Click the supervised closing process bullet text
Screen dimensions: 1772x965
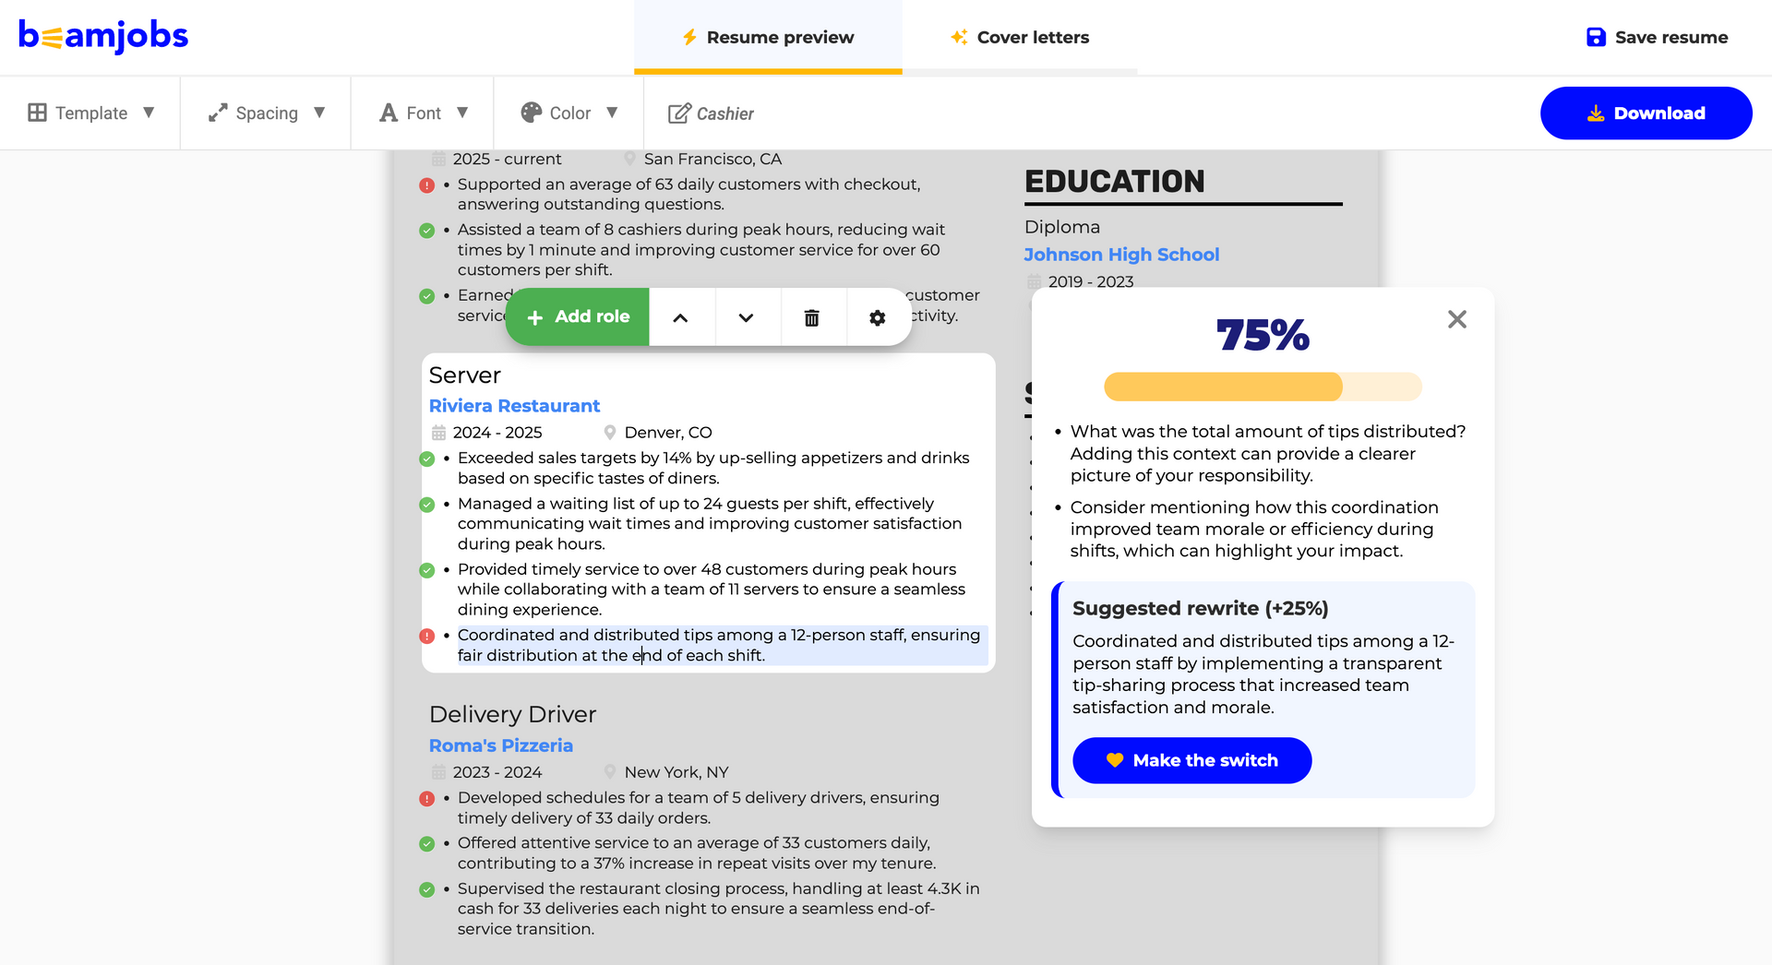pyautogui.click(x=719, y=909)
